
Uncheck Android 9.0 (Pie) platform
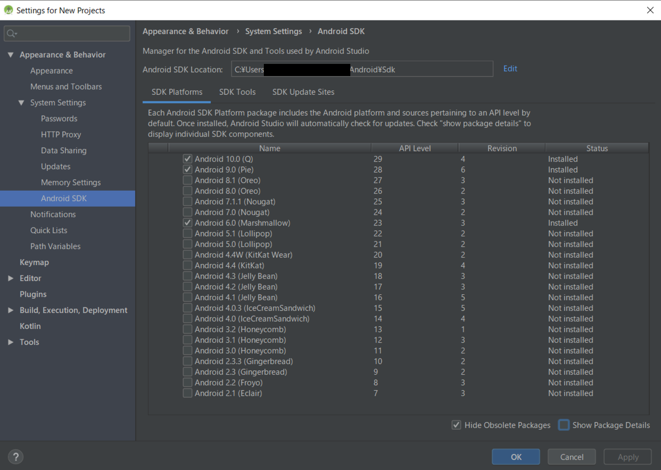pyautogui.click(x=188, y=170)
